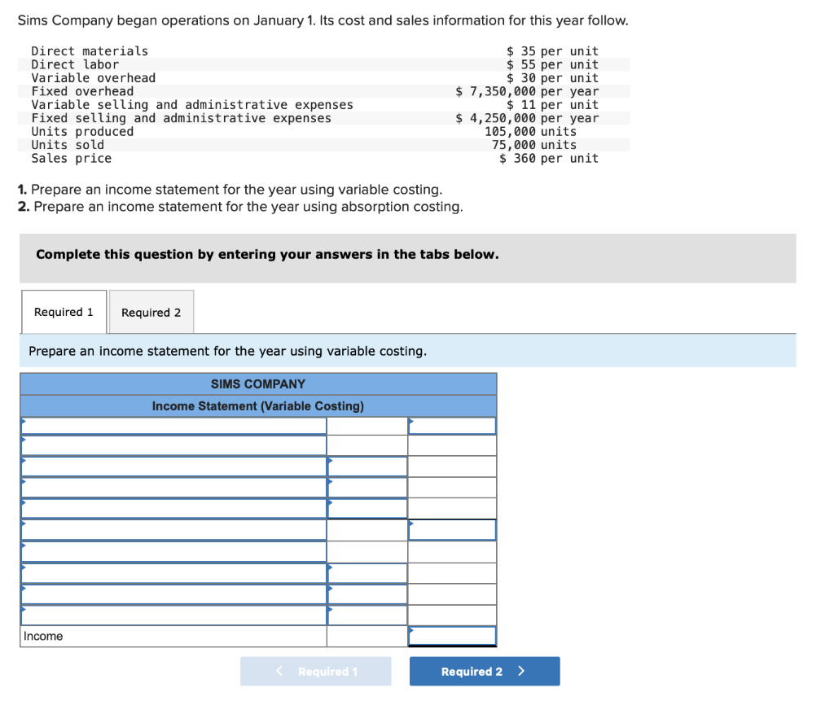Open fifth row label dropdown in statement
Image resolution: width=834 pixels, height=723 pixels.
point(173,509)
